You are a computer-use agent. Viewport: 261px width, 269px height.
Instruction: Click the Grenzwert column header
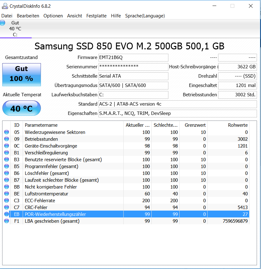click(193, 125)
